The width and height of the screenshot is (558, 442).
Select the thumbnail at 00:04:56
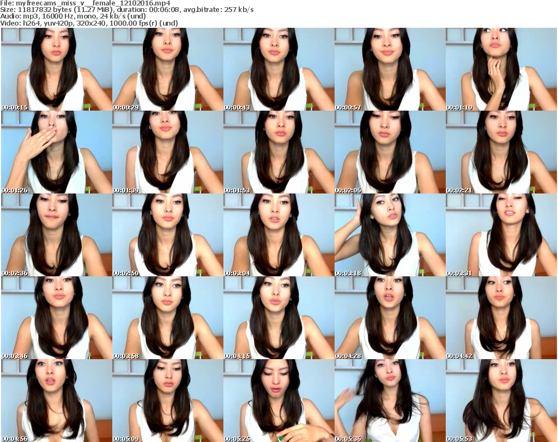tap(56, 400)
